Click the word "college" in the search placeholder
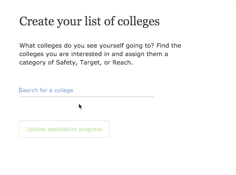Viewport: 236px width, 175px height. pos(64,90)
